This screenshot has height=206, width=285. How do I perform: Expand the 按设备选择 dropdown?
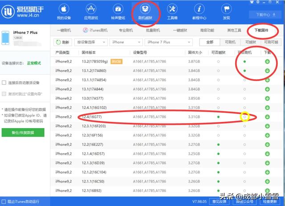coord(91,42)
